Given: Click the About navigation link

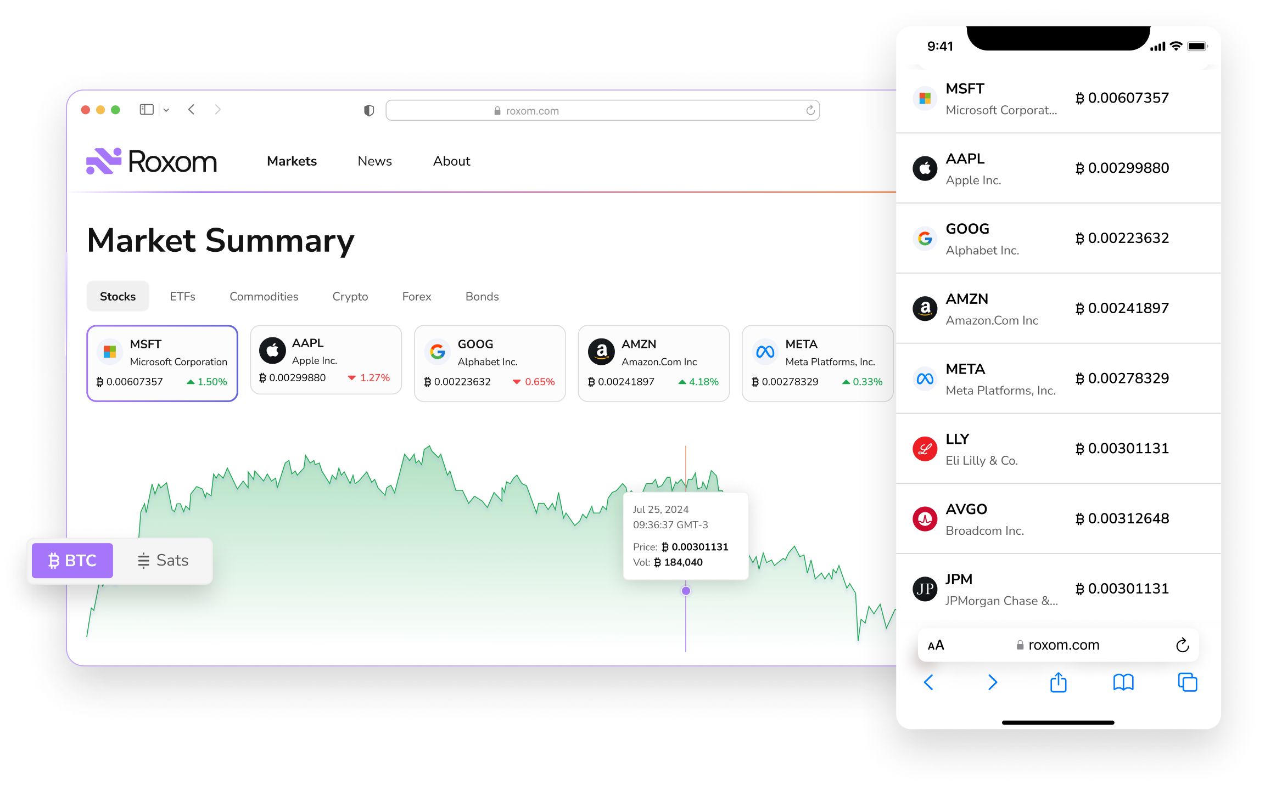Looking at the screenshot, I should [x=451, y=161].
